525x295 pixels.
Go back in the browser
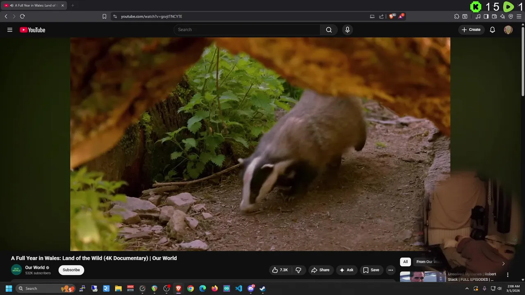pyautogui.click(x=6, y=16)
